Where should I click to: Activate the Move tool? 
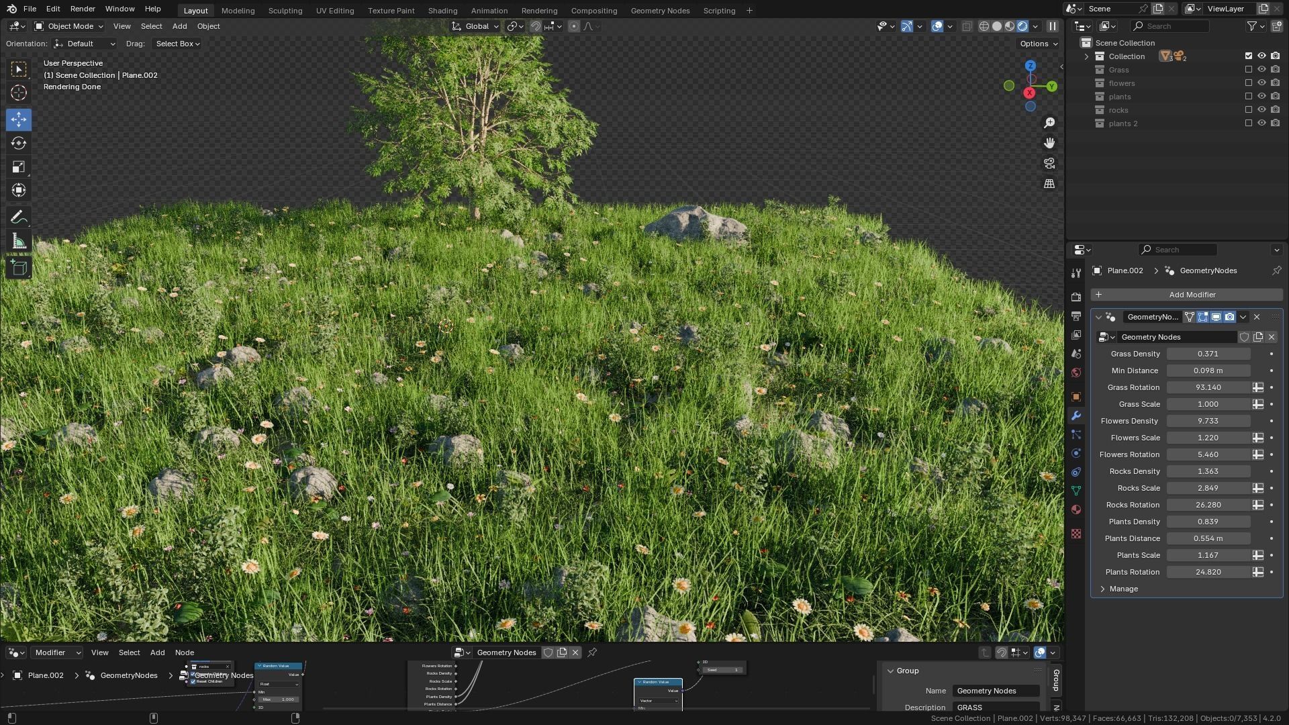click(x=19, y=119)
